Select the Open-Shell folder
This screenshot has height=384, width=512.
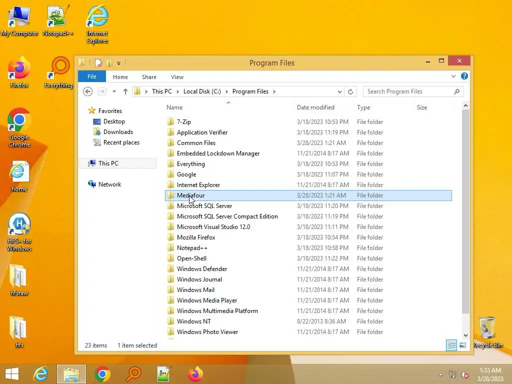(308, 258)
